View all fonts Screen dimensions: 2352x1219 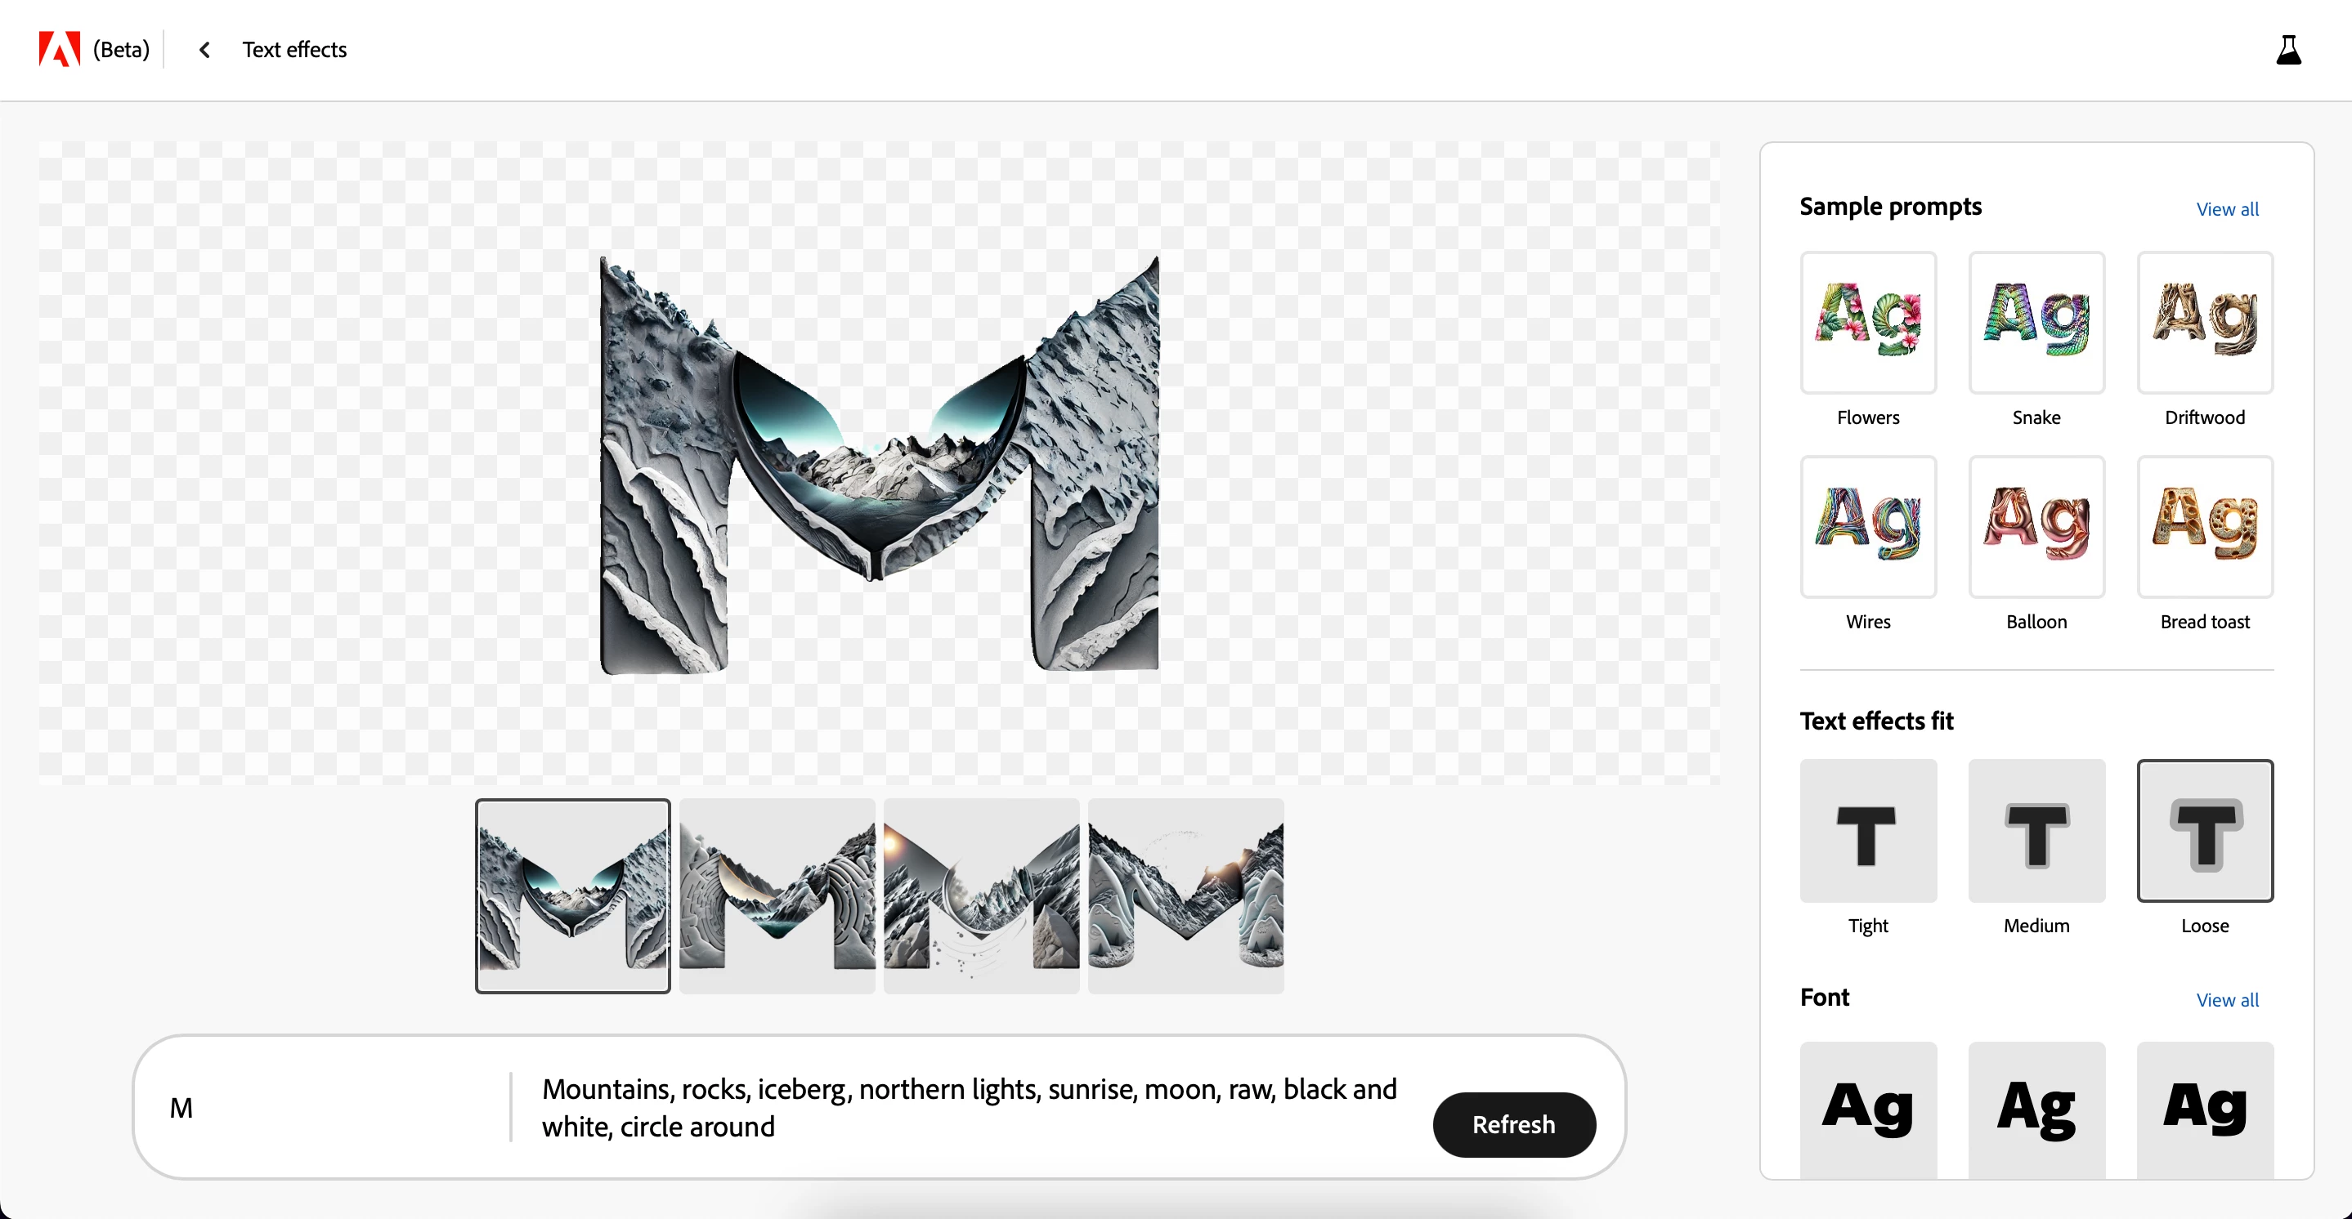2227,1000
